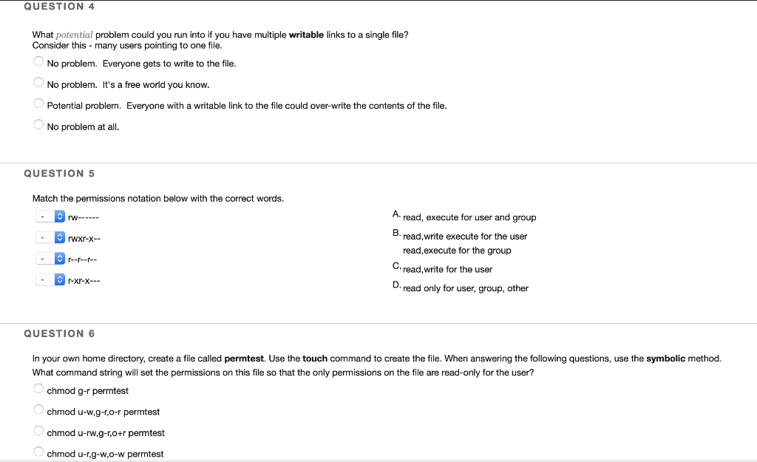The width and height of the screenshot is (757, 462).
Task: Open the dropdown beside rwxr-x--
Action: point(50,237)
